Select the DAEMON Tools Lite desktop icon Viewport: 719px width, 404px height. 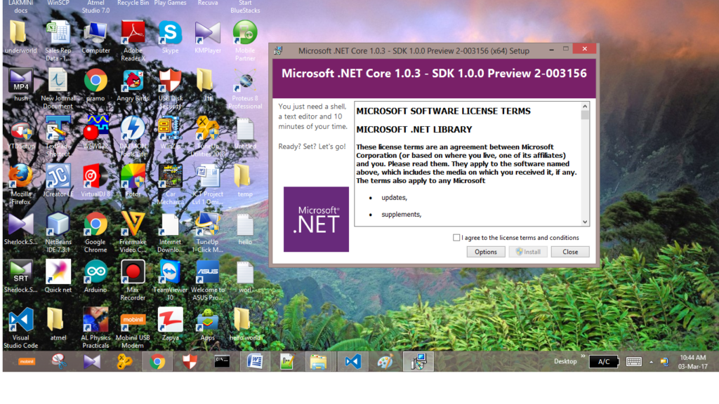tap(133, 137)
